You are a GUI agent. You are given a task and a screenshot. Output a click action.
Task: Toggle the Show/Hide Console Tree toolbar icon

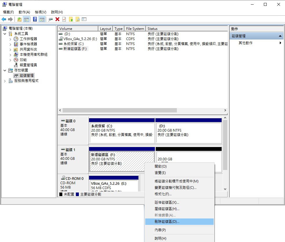(x=26, y=19)
